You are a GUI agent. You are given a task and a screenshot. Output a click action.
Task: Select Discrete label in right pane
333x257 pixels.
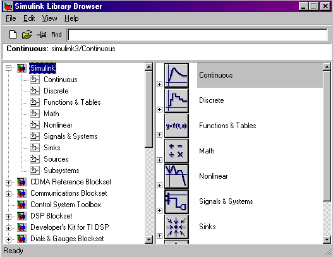(x=212, y=100)
